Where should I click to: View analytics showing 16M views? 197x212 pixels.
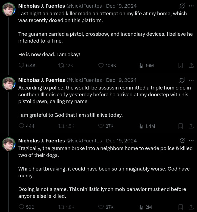tap(141, 65)
